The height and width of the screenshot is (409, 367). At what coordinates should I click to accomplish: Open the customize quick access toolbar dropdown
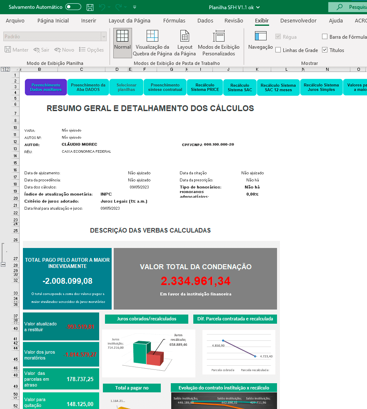(135, 7)
